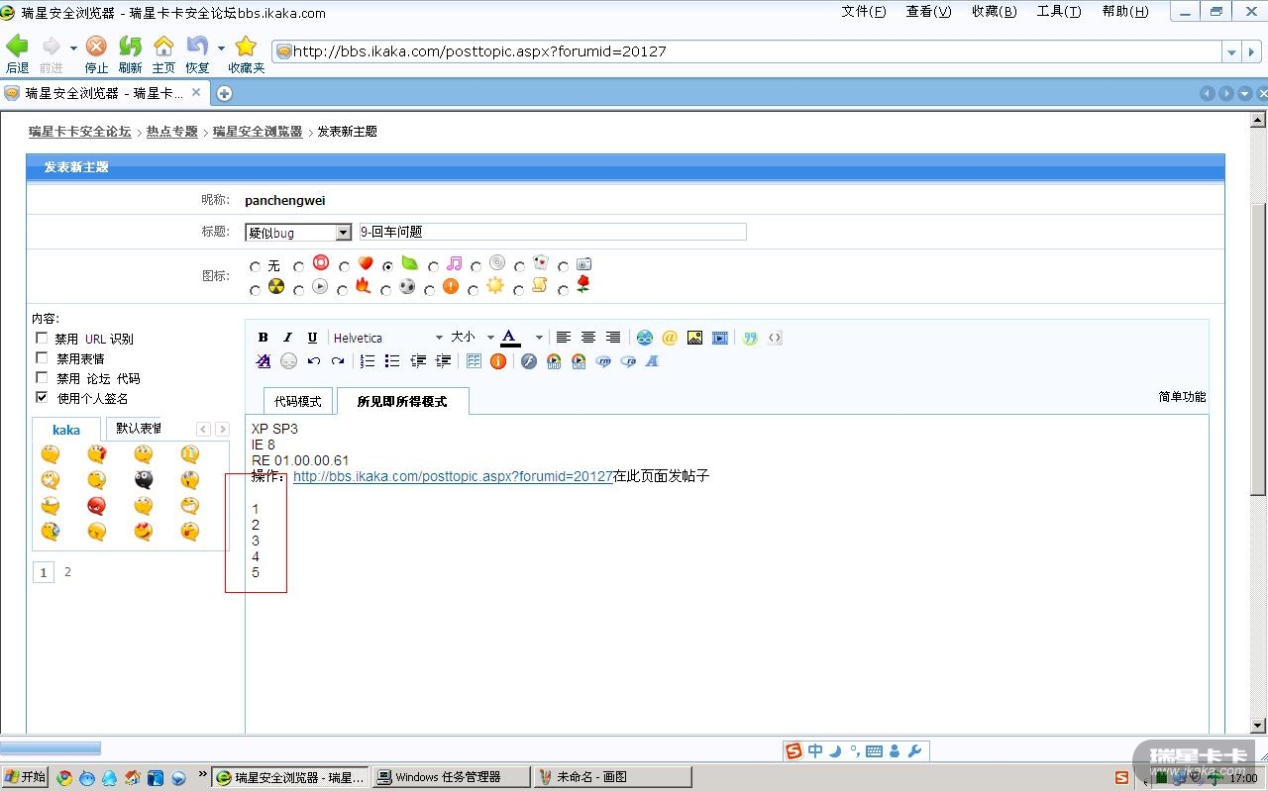Image resolution: width=1268 pixels, height=792 pixels.
Task: Remove text formatting with the crossed-A icon
Action: [x=264, y=361]
